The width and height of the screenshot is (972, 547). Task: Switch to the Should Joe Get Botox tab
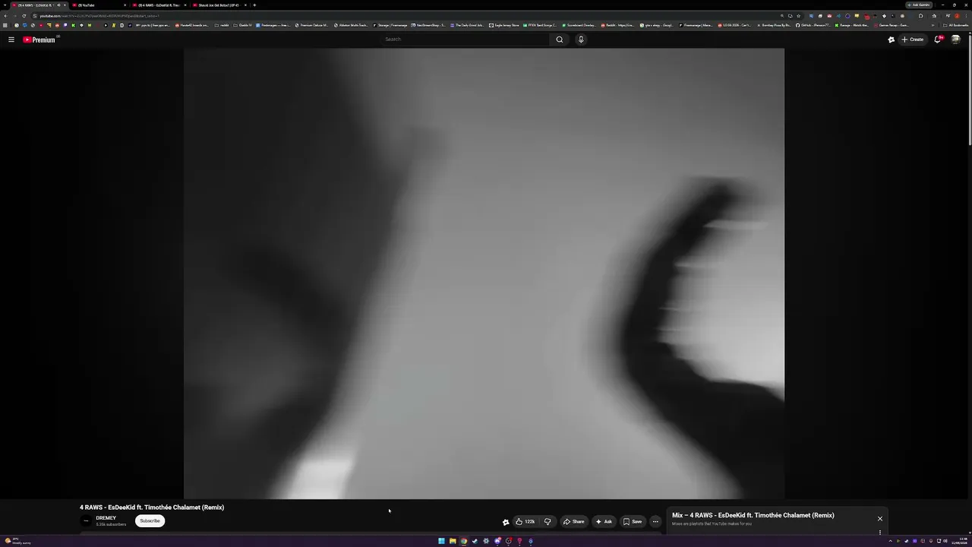coord(219,5)
